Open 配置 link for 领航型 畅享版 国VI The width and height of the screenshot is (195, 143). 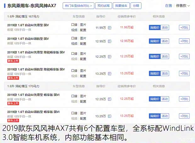click(x=83, y=118)
